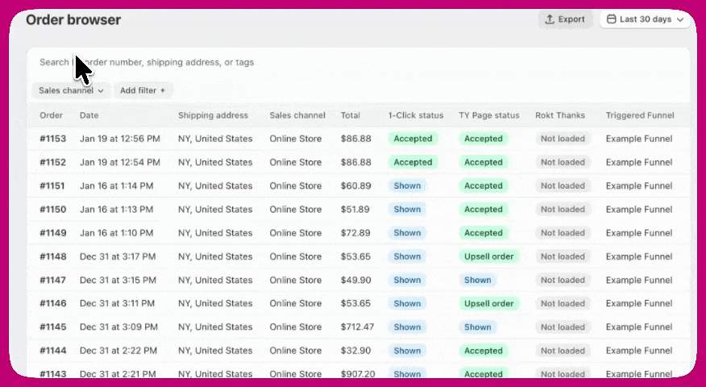Open order #1149
706x387 pixels.
click(x=52, y=233)
